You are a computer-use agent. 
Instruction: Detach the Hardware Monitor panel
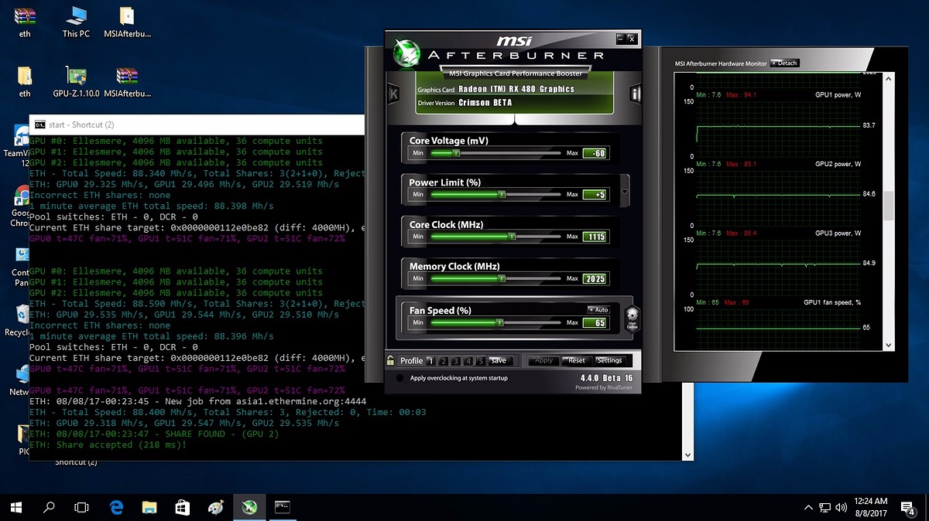[x=784, y=63]
